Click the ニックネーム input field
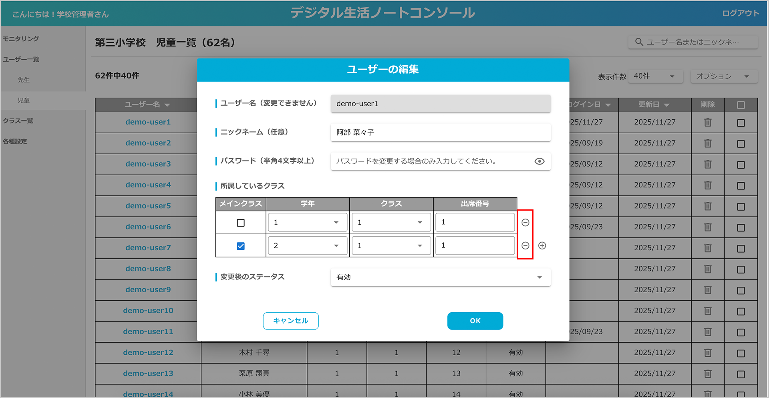Image resolution: width=769 pixels, height=398 pixels. [x=441, y=133]
